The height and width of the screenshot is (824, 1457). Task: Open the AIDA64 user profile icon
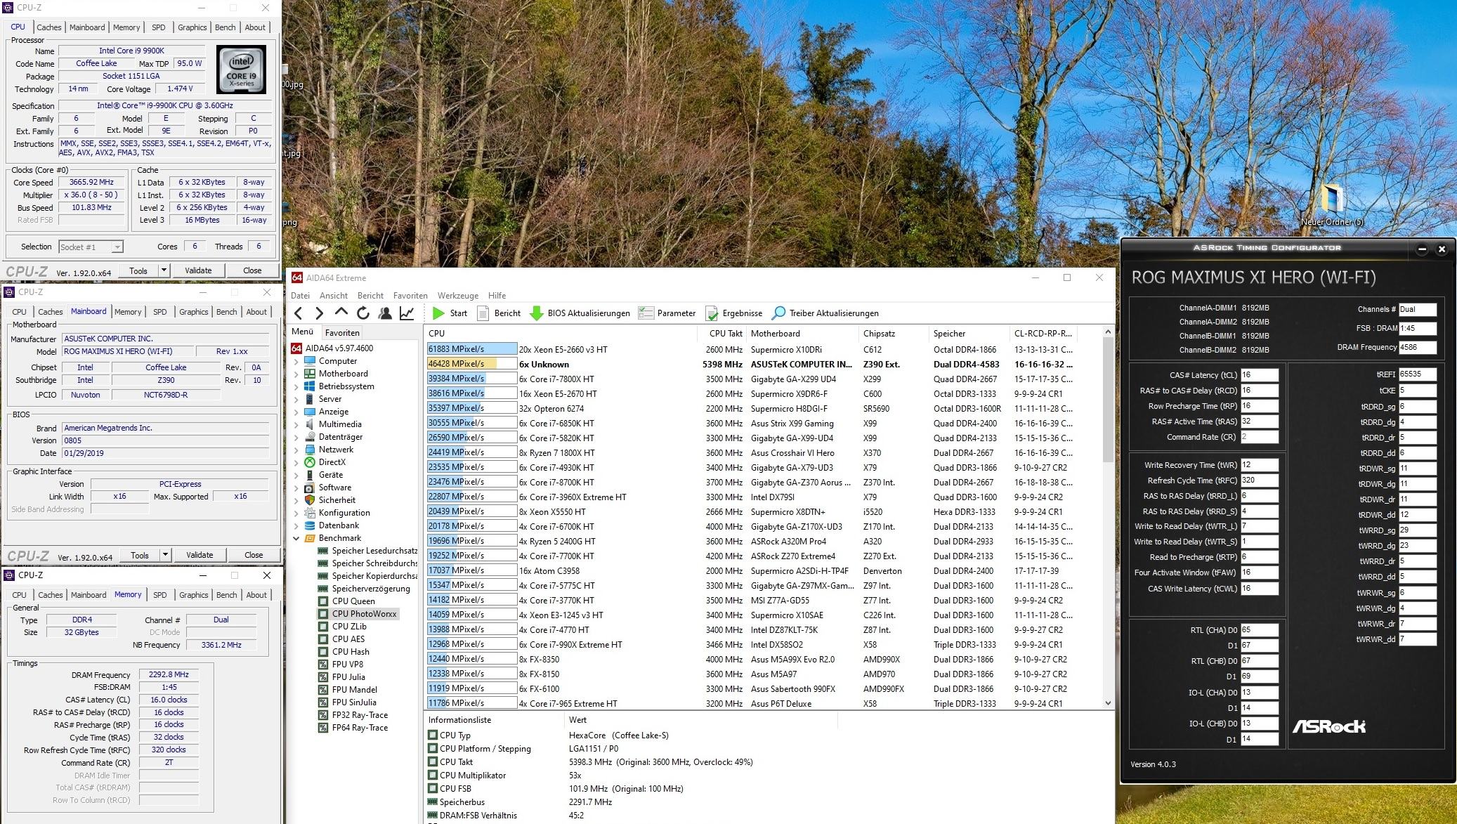point(385,313)
